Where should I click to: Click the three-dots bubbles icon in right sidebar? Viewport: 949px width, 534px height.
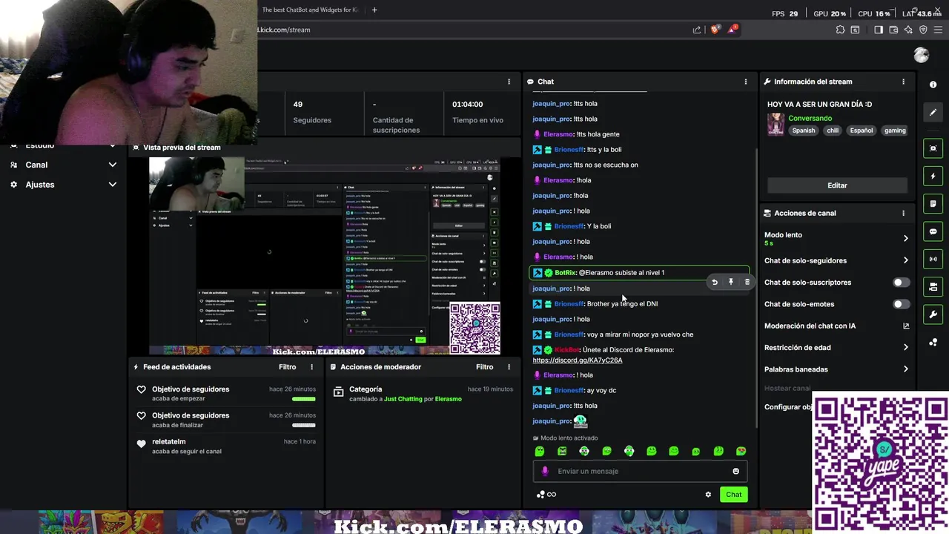(x=933, y=342)
